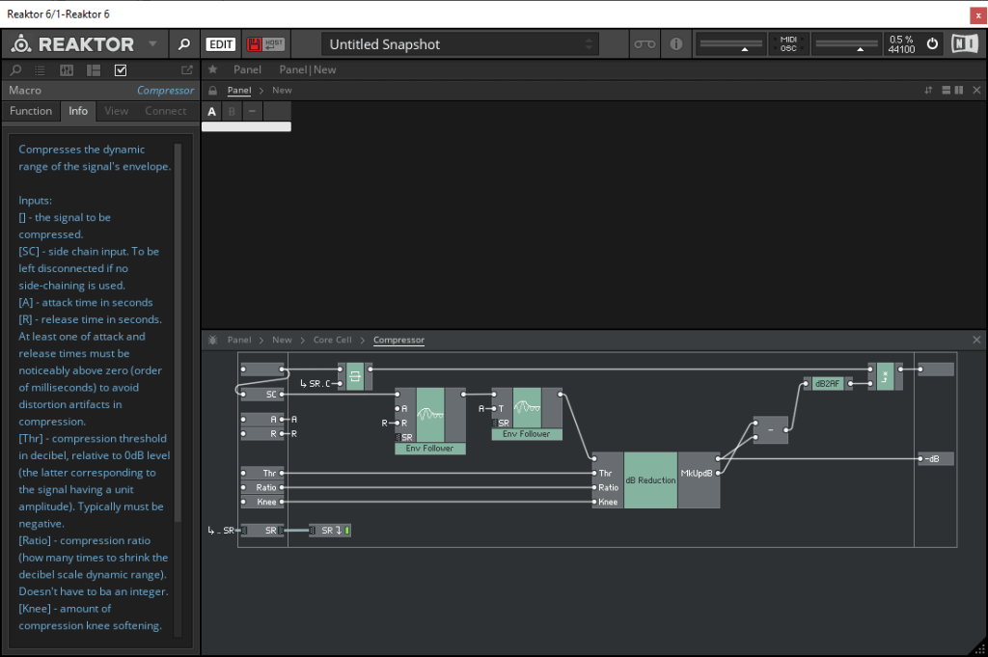
Task: Click the pop-out side pane icon
Action: pos(186,70)
